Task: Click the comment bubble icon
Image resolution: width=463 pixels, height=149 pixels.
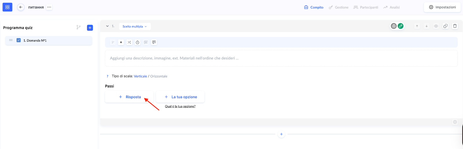Action: click(x=154, y=42)
